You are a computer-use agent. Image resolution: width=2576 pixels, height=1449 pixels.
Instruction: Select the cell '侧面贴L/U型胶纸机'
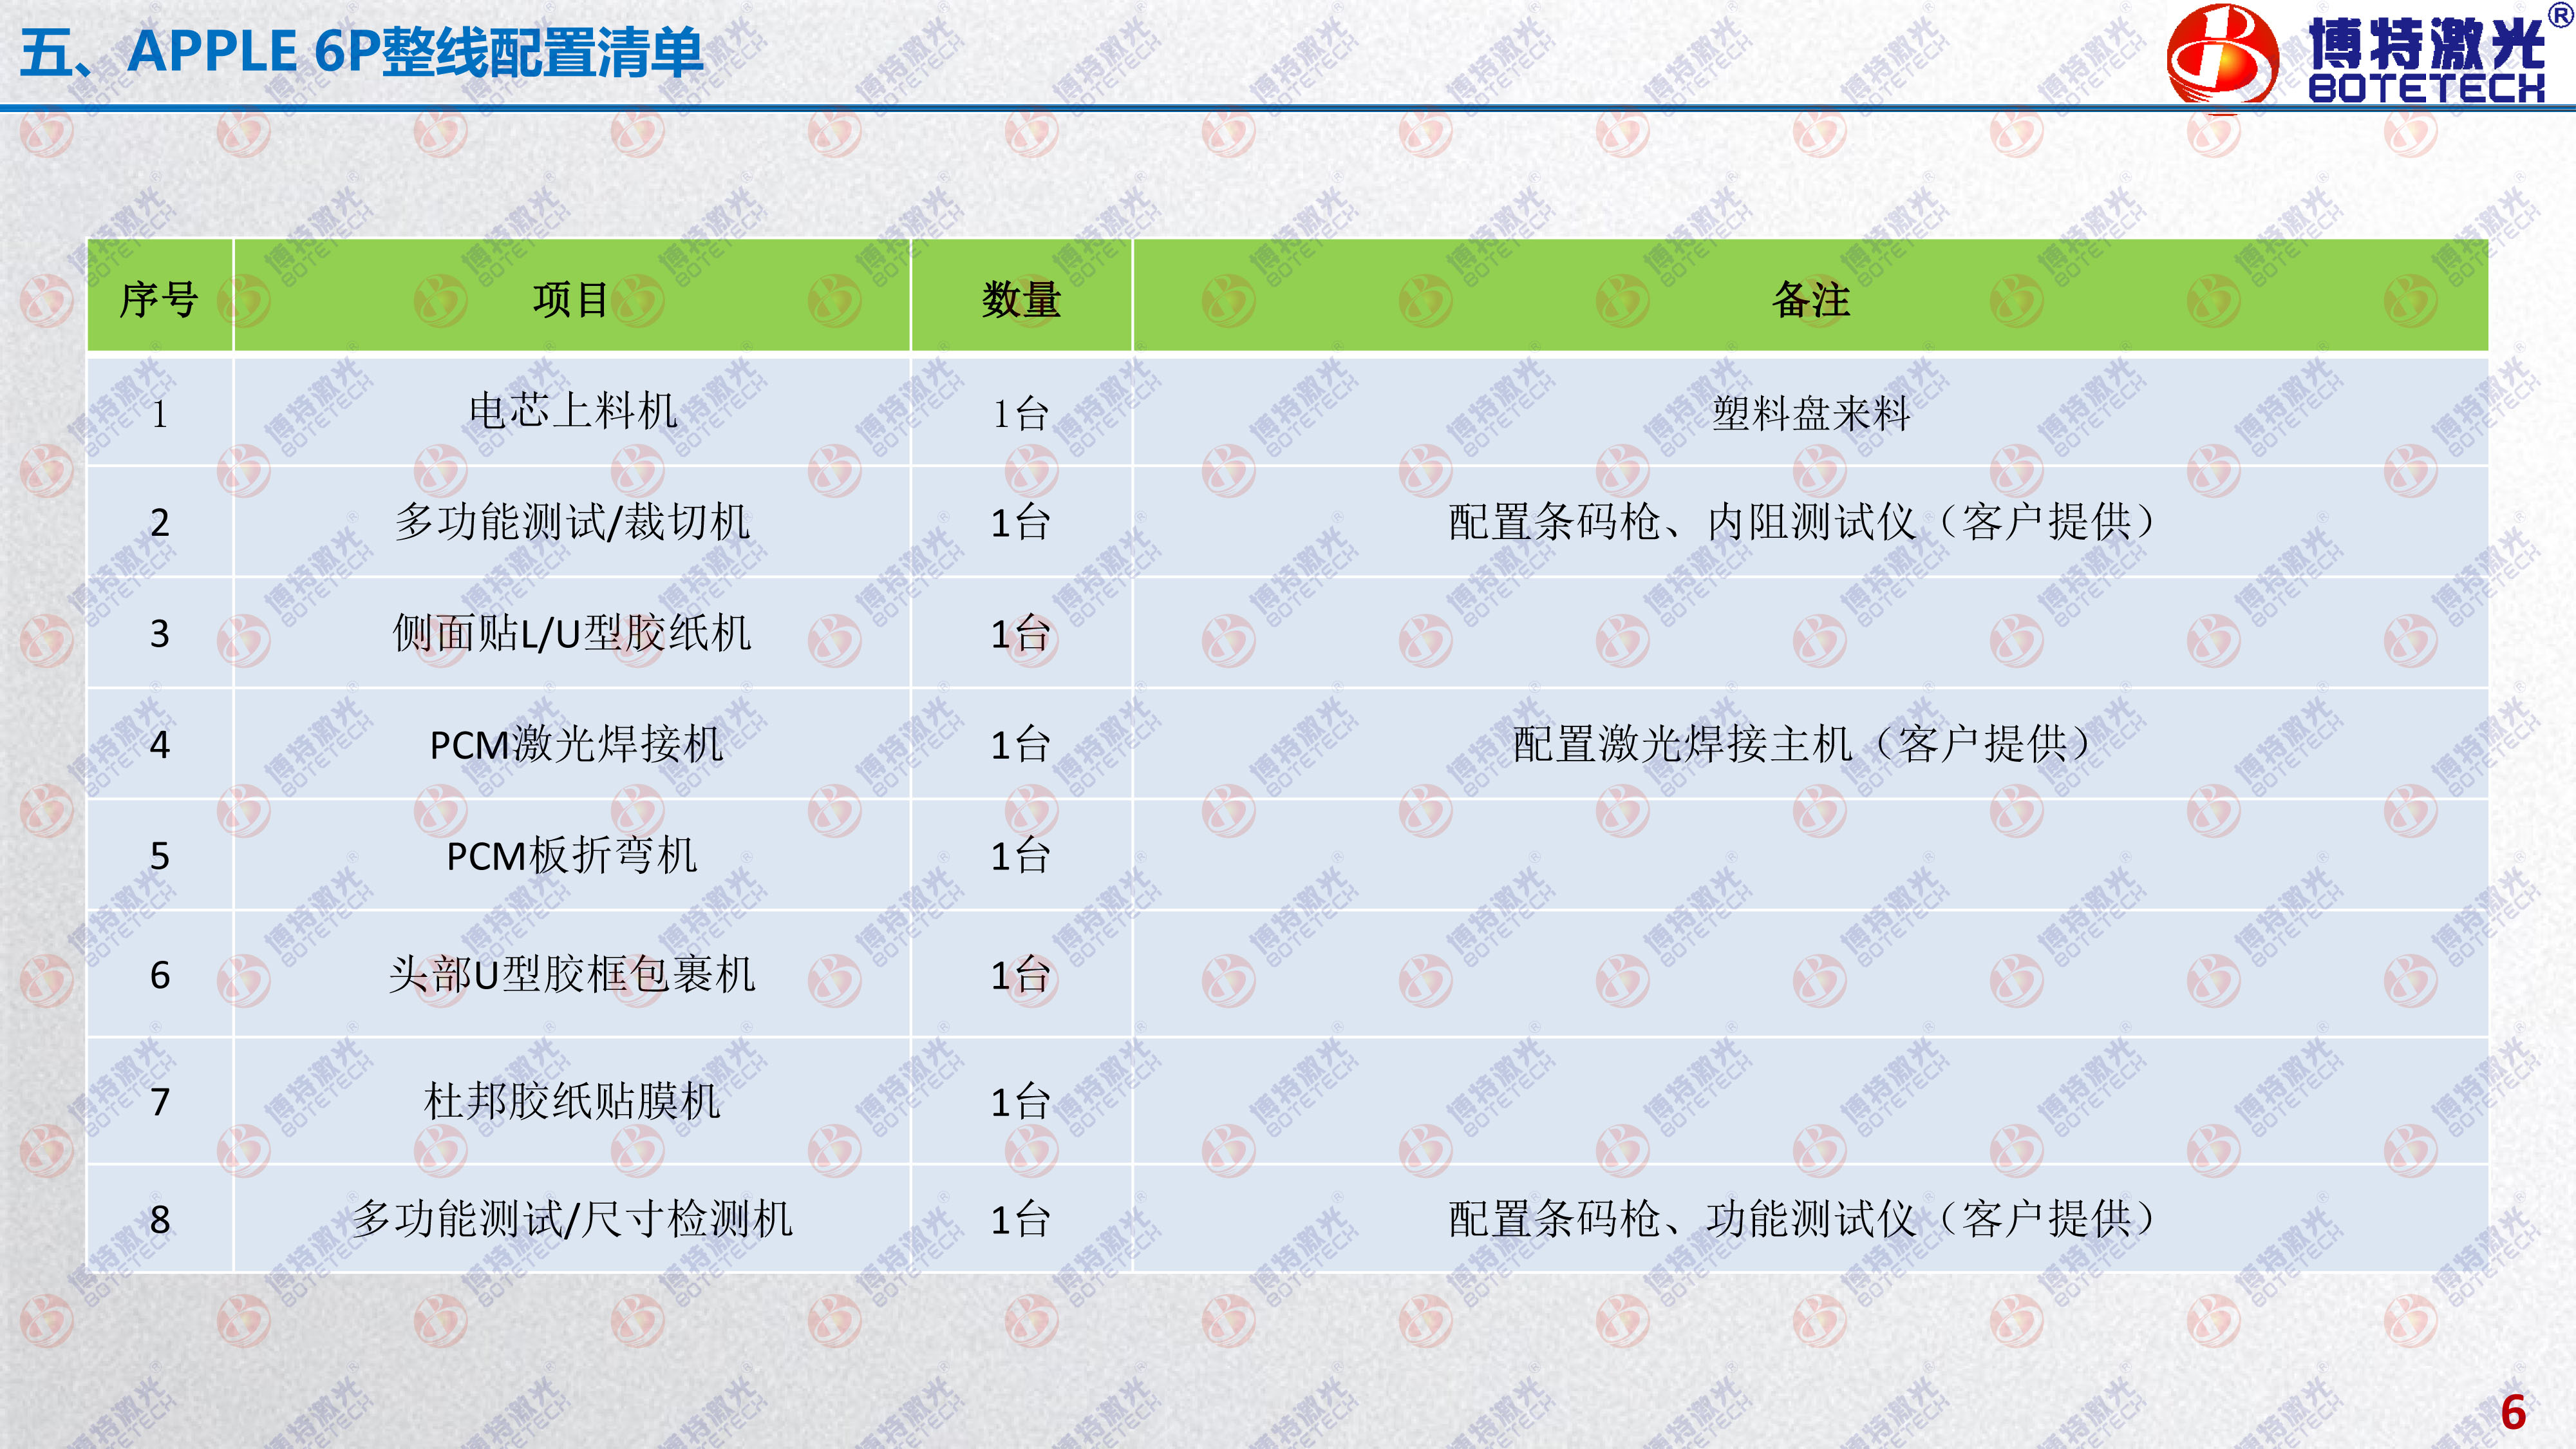point(572,633)
